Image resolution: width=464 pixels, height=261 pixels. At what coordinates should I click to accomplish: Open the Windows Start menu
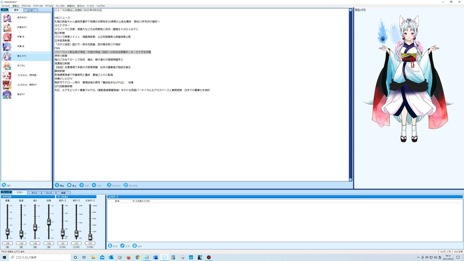4,258
